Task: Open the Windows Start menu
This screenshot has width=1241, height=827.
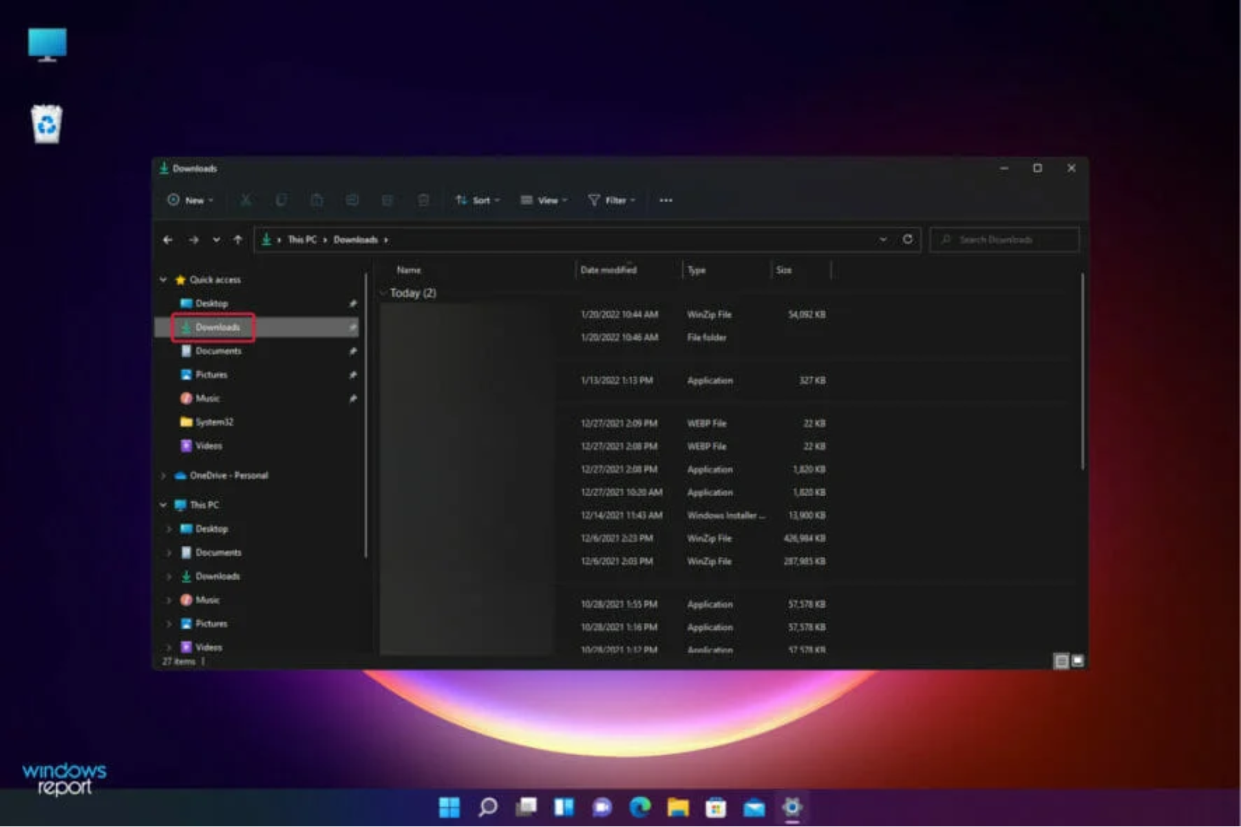Action: click(449, 807)
